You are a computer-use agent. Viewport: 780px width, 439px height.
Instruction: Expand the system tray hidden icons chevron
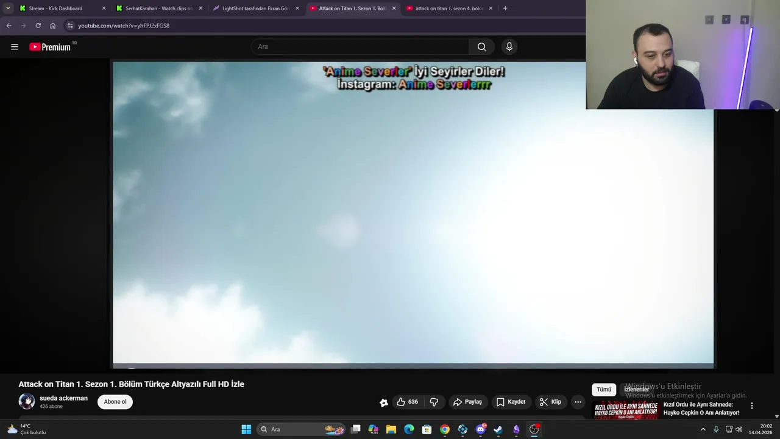[703, 429]
